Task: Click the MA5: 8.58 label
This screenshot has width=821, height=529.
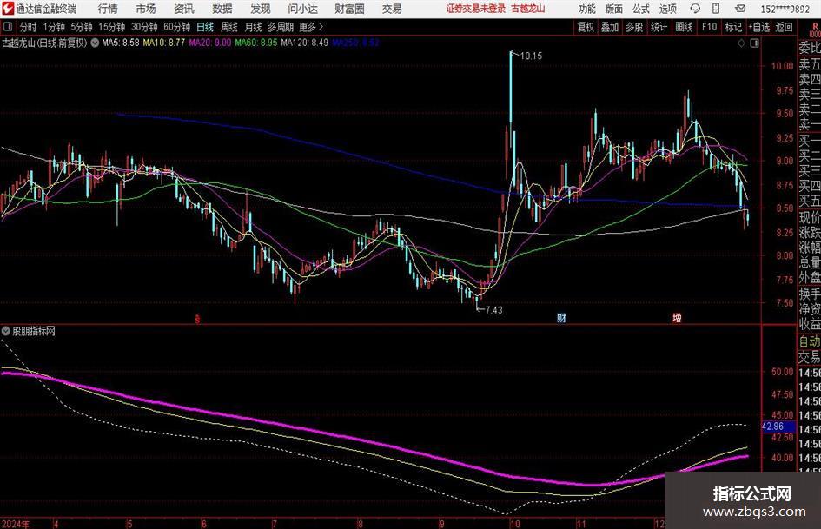Action: coord(121,43)
